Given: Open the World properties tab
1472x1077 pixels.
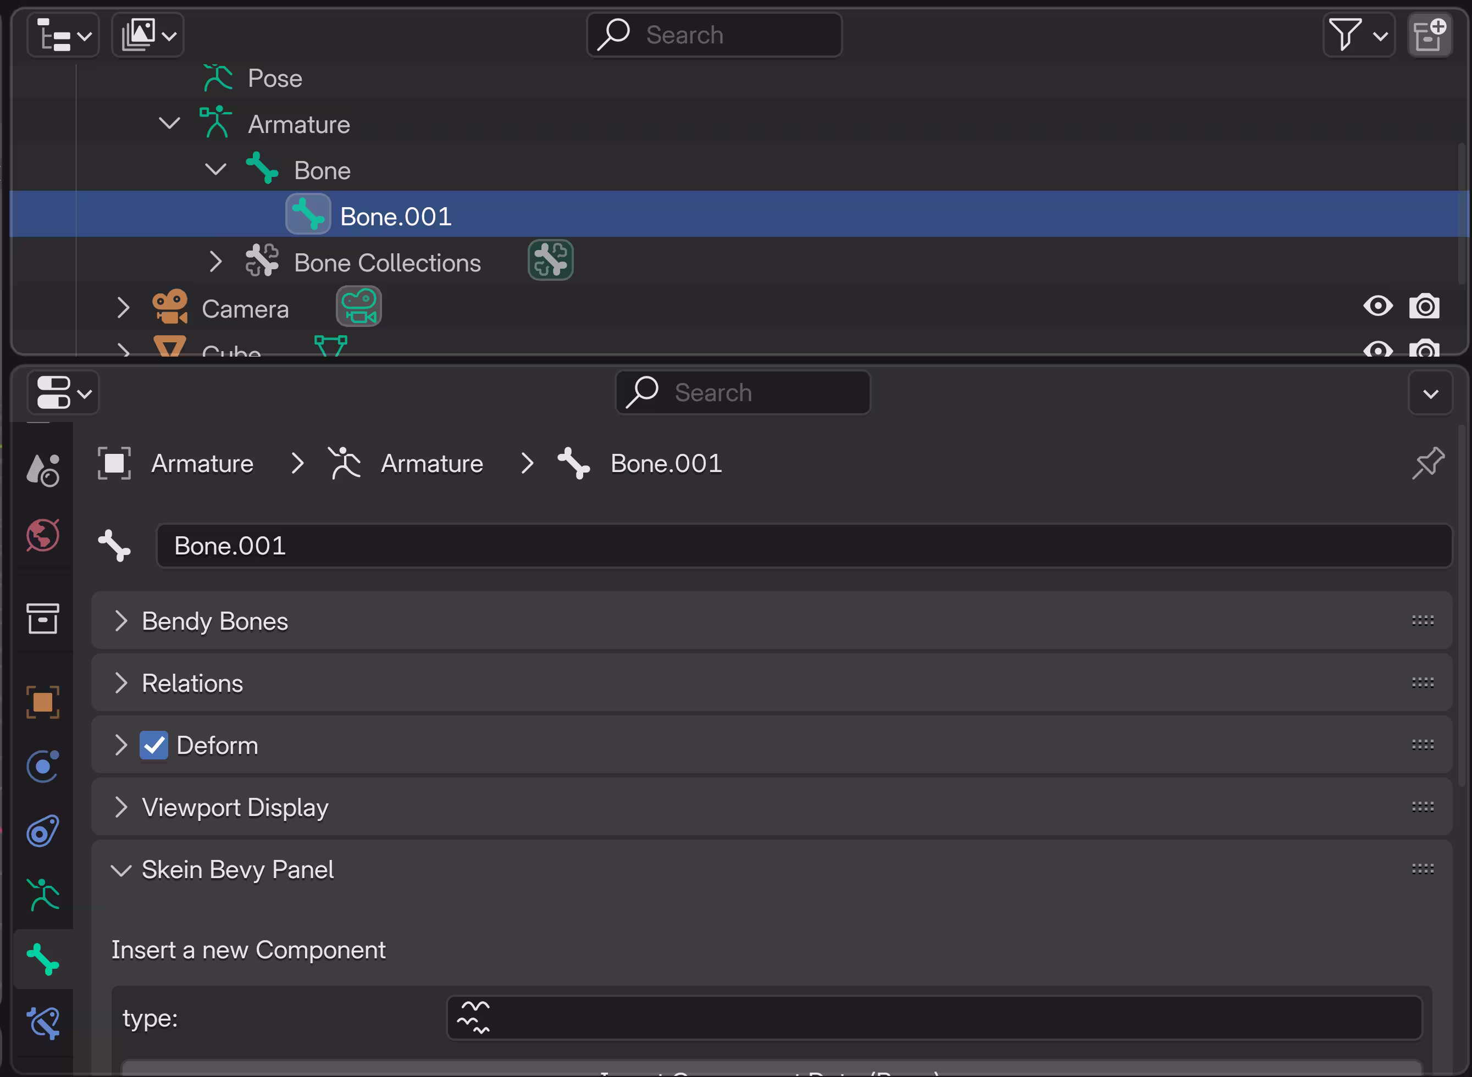Looking at the screenshot, I should click(x=43, y=535).
